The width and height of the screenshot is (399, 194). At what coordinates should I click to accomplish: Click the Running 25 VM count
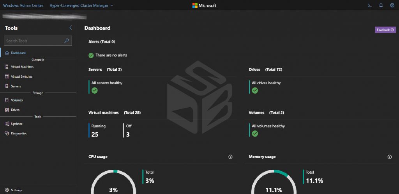pyautogui.click(x=95, y=134)
